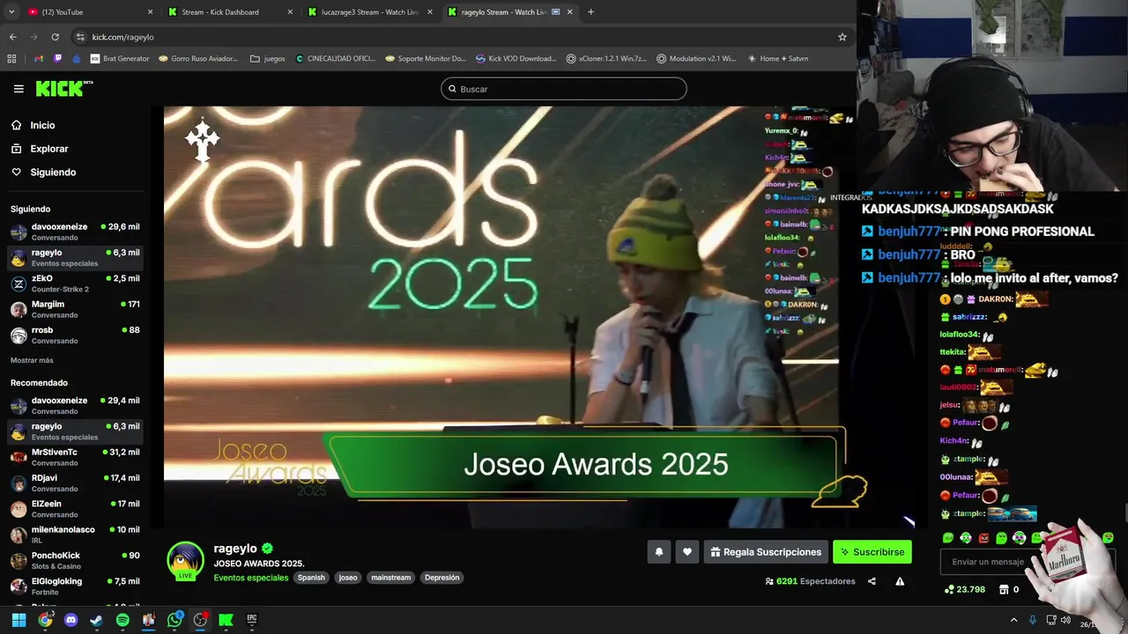Open Gmail bookmark icon
The height and width of the screenshot is (634, 1128).
[x=39, y=59]
